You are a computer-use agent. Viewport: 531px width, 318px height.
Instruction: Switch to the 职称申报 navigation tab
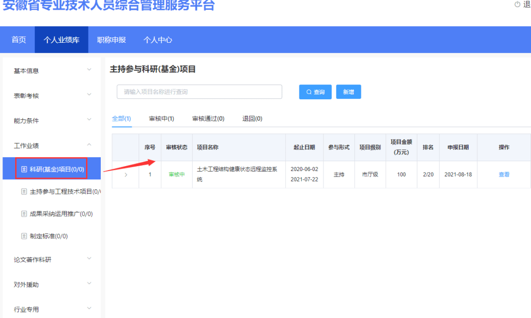pos(111,39)
